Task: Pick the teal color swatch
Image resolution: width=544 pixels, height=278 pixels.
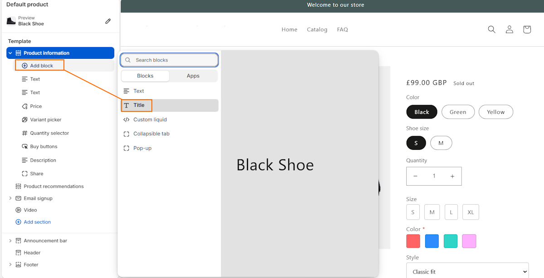Action: (451, 241)
